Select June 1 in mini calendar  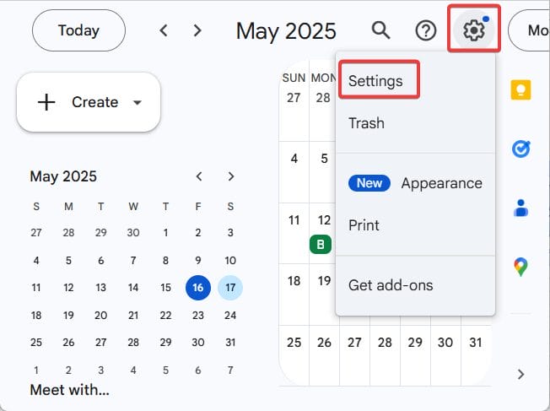tap(36, 370)
